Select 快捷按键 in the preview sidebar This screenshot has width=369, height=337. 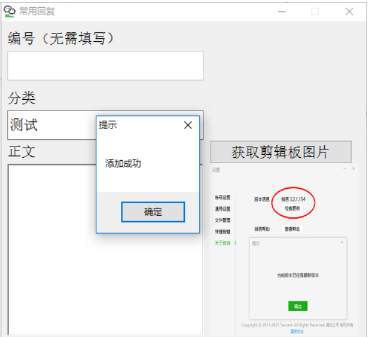point(222,232)
